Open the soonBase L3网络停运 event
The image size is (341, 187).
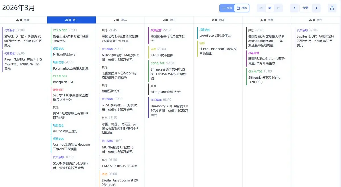point(219,33)
